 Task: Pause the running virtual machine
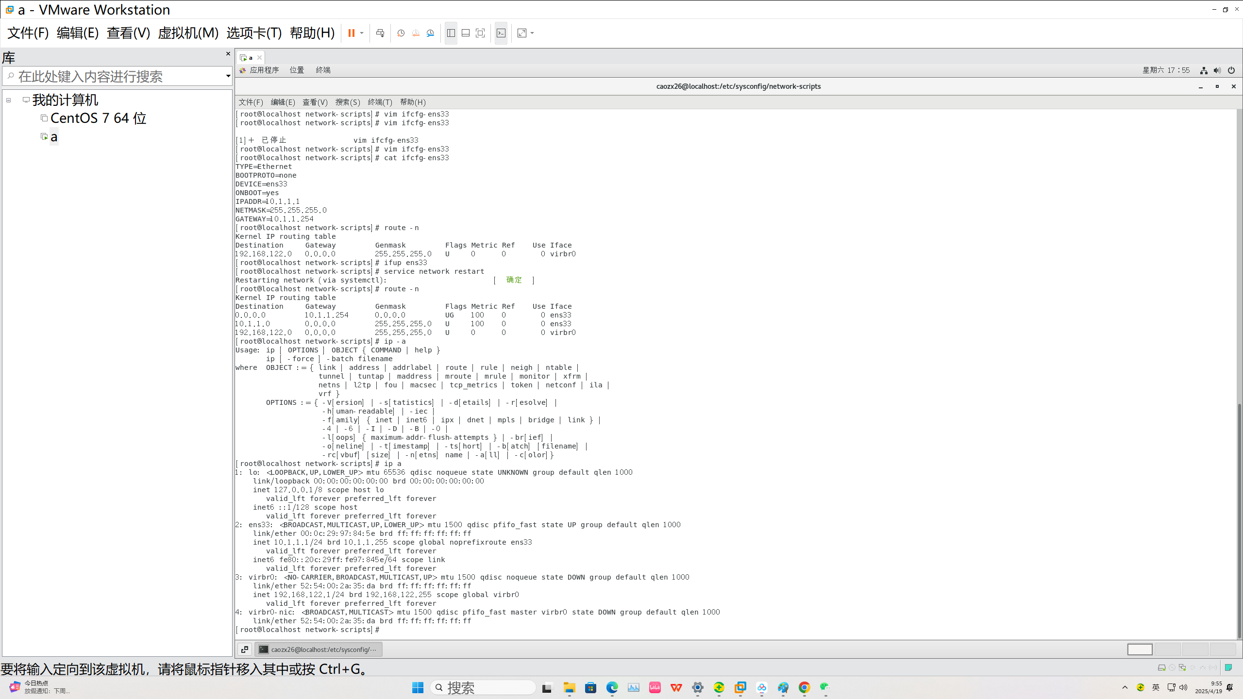[351, 33]
